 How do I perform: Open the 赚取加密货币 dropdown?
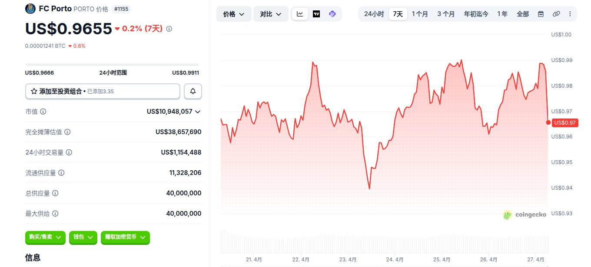pos(125,237)
